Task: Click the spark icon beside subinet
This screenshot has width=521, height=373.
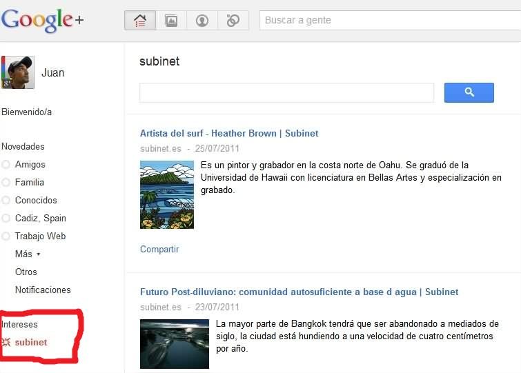Action: tap(6, 342)
